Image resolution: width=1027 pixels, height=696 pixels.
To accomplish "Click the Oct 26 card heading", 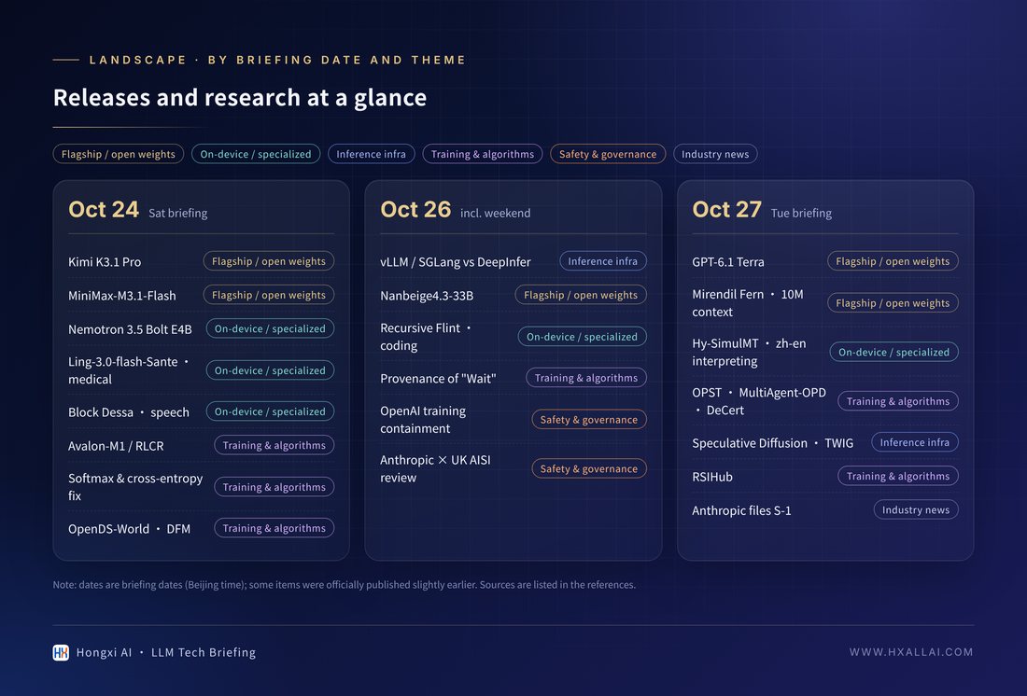I will 415,210.
